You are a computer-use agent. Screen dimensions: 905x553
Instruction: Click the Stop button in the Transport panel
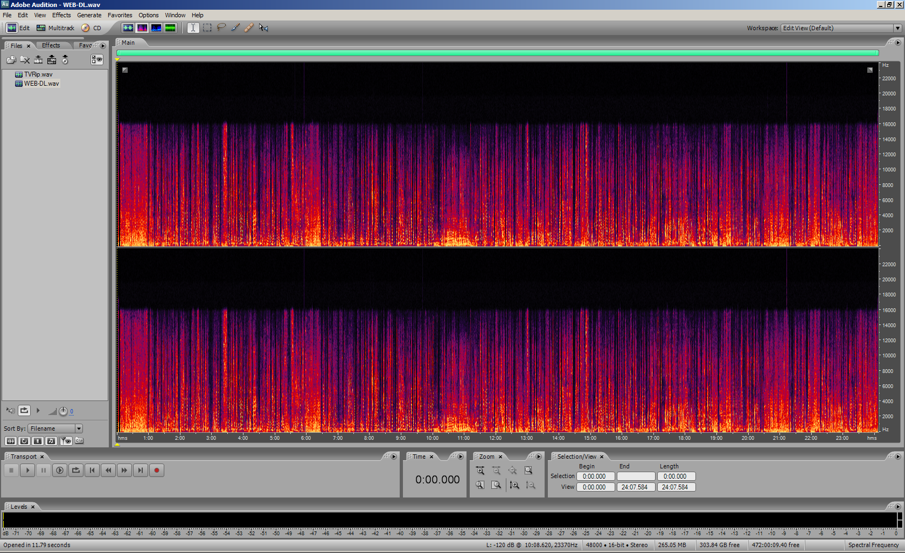click(x=11, y=471)
